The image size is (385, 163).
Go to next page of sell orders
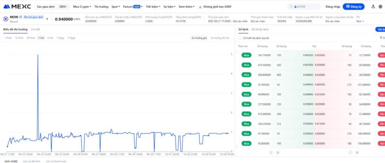357,152
